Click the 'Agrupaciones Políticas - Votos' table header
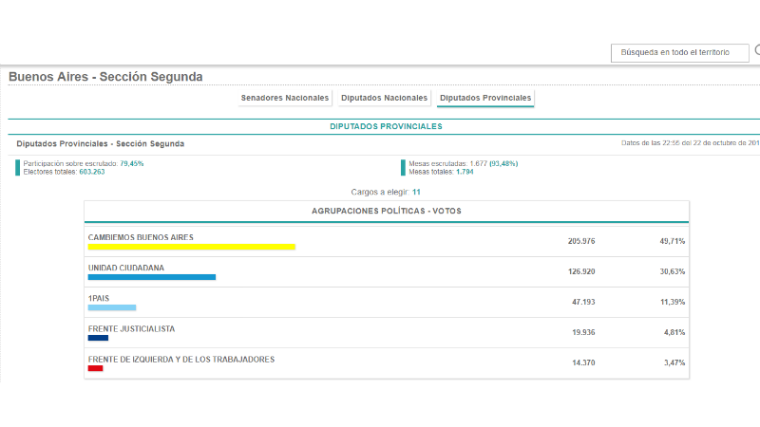760x427 pixels. pos(386,211)
